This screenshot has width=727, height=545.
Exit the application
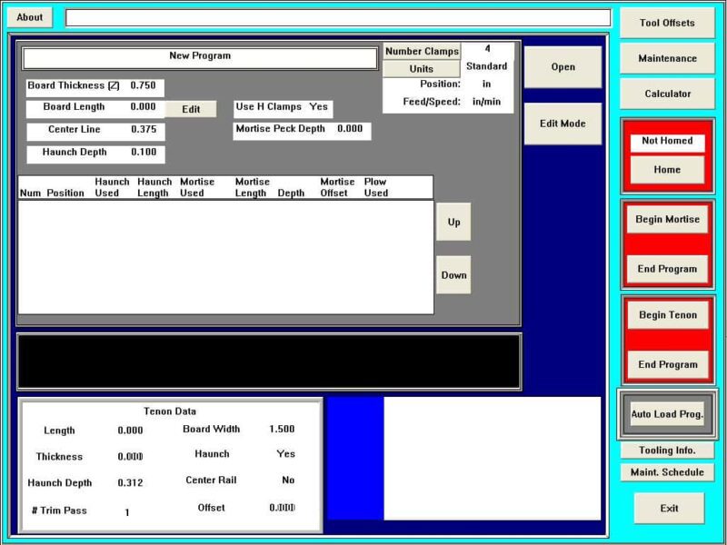669,508
